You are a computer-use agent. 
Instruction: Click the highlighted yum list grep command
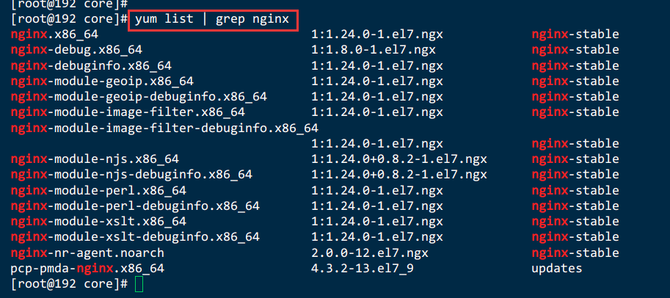point(212,20)
